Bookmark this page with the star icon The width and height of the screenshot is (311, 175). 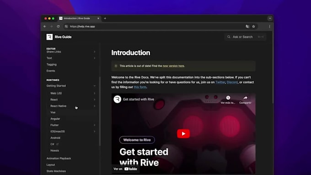tap(253, 27)
